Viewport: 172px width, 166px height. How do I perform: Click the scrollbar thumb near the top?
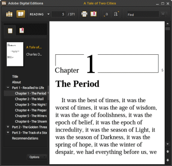(x=168, y=28)
